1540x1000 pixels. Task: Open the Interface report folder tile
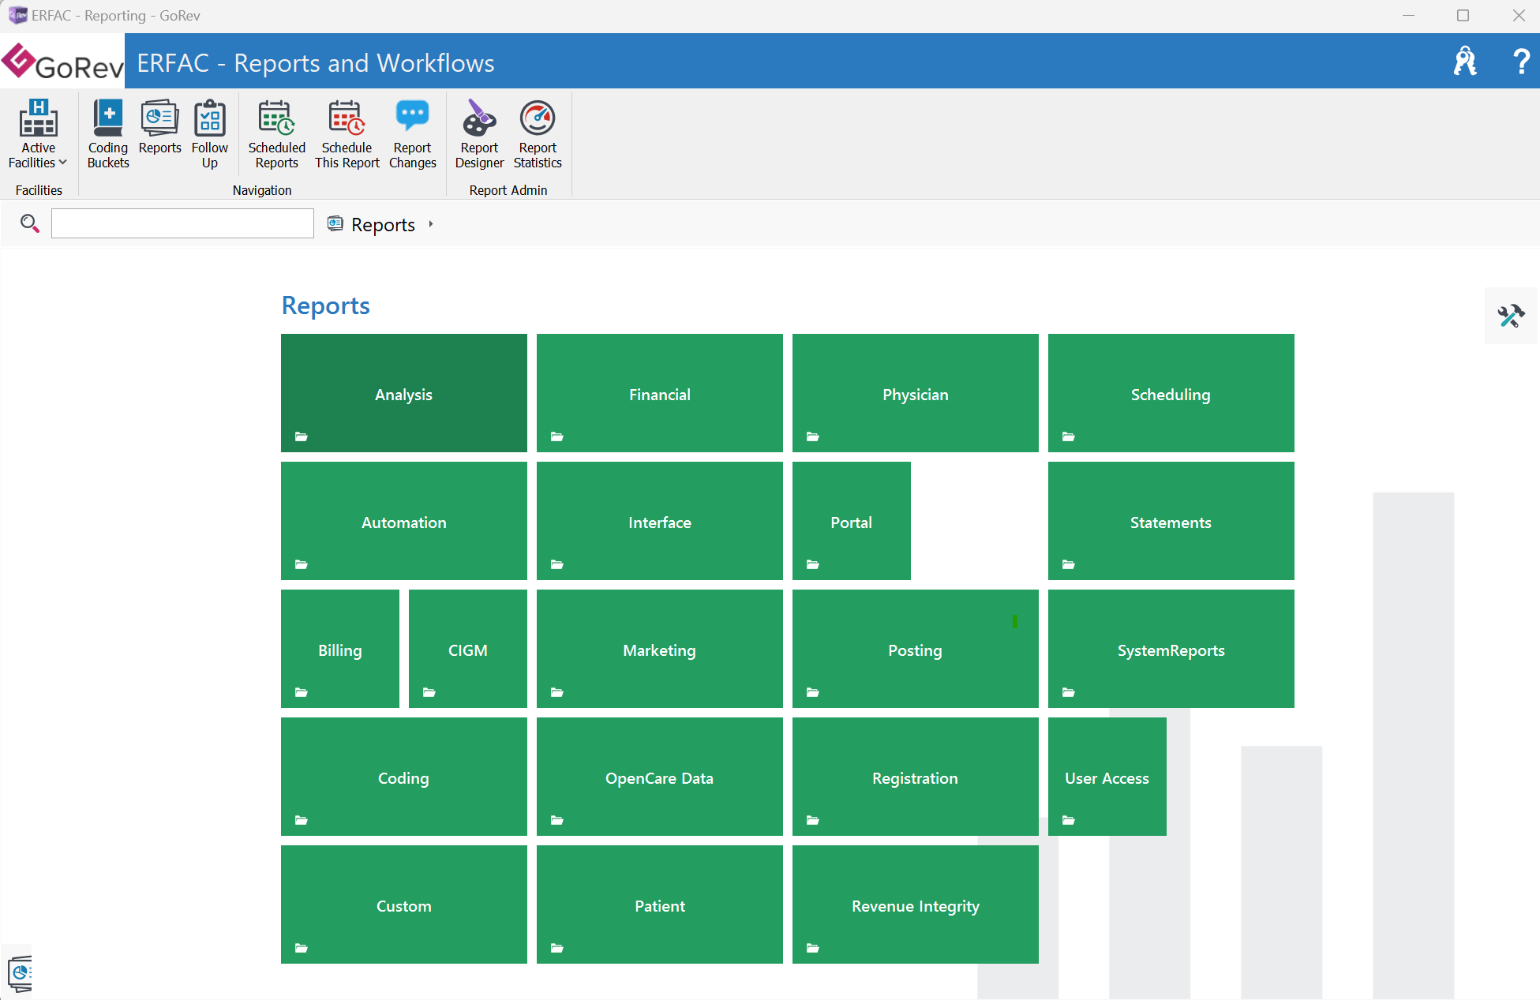click(660, 521)
